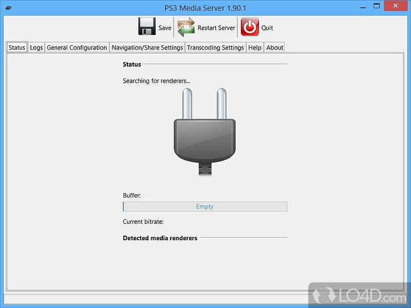This screenshot has width=411, height=308.
Task: Go to Navigation/Share Settings tab
Action: (x=147, y=47)
